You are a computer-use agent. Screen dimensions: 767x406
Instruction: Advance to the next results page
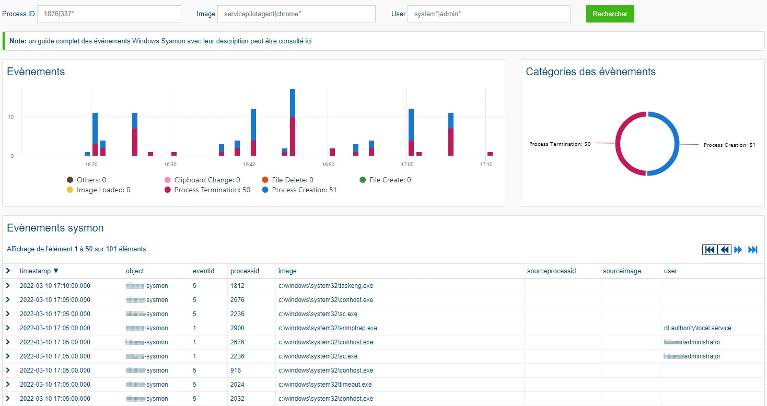[738, 249]
